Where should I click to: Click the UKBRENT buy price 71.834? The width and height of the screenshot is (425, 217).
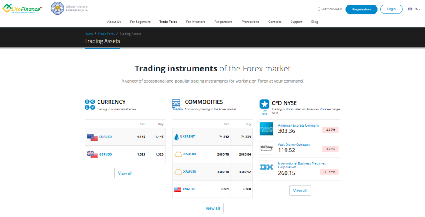pos(246,137)
